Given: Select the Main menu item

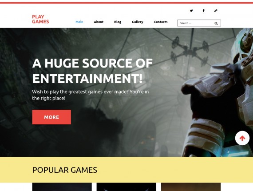Looking at the screenshot, I should coord(79,22).
